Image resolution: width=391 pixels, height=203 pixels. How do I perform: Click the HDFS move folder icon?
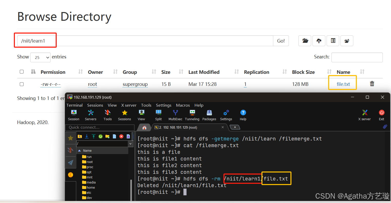coord(347,41)
